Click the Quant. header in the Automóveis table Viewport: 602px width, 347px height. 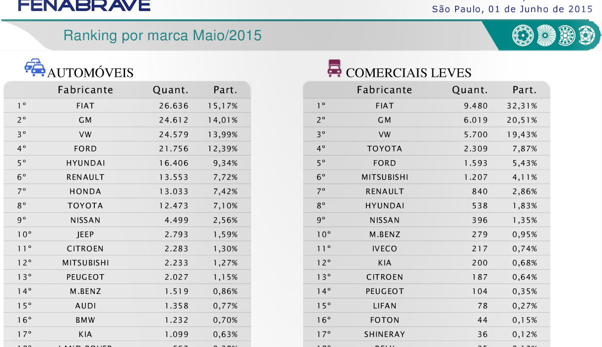171,90
